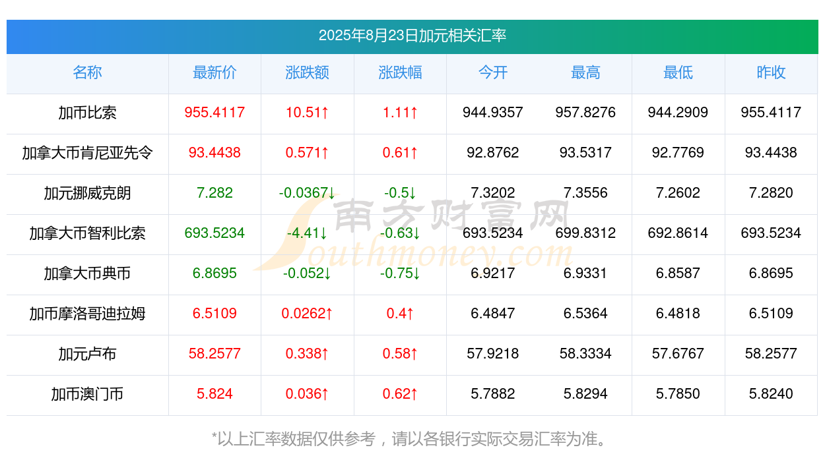
Task: Select the change amount 0.571↑
Action: point(308,153)
